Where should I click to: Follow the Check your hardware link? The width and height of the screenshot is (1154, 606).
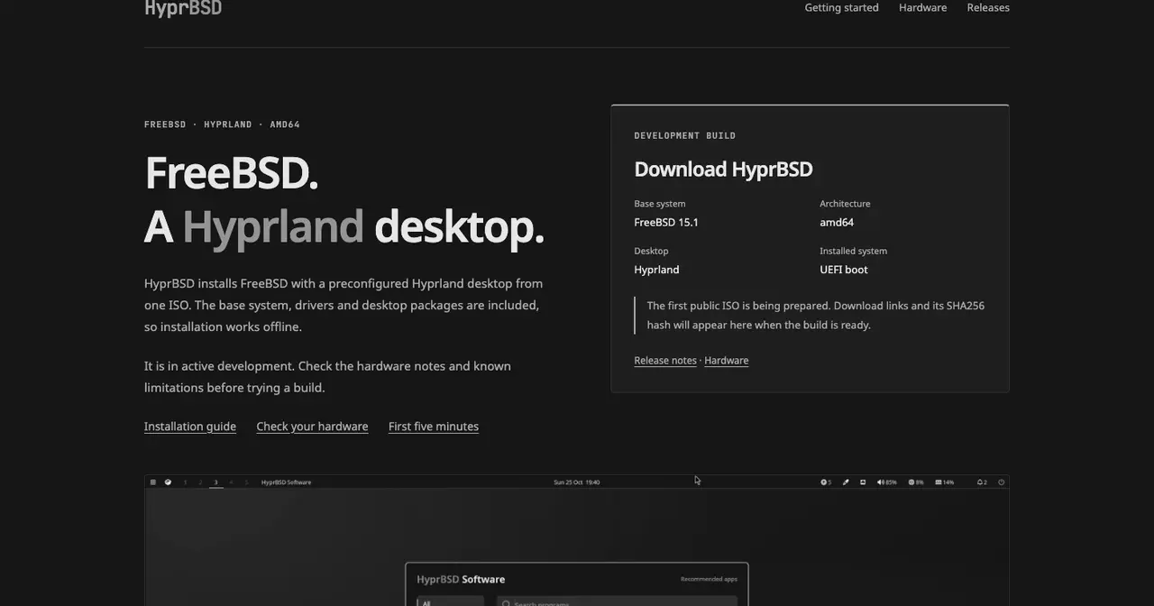[x=312, y=427]
